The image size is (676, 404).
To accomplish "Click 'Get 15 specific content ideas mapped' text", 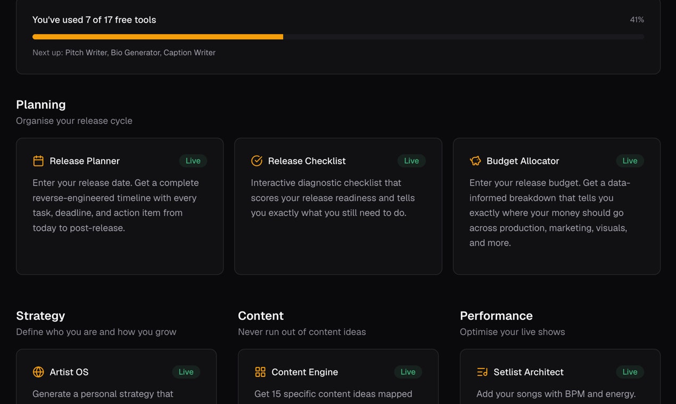I will 333,394.
